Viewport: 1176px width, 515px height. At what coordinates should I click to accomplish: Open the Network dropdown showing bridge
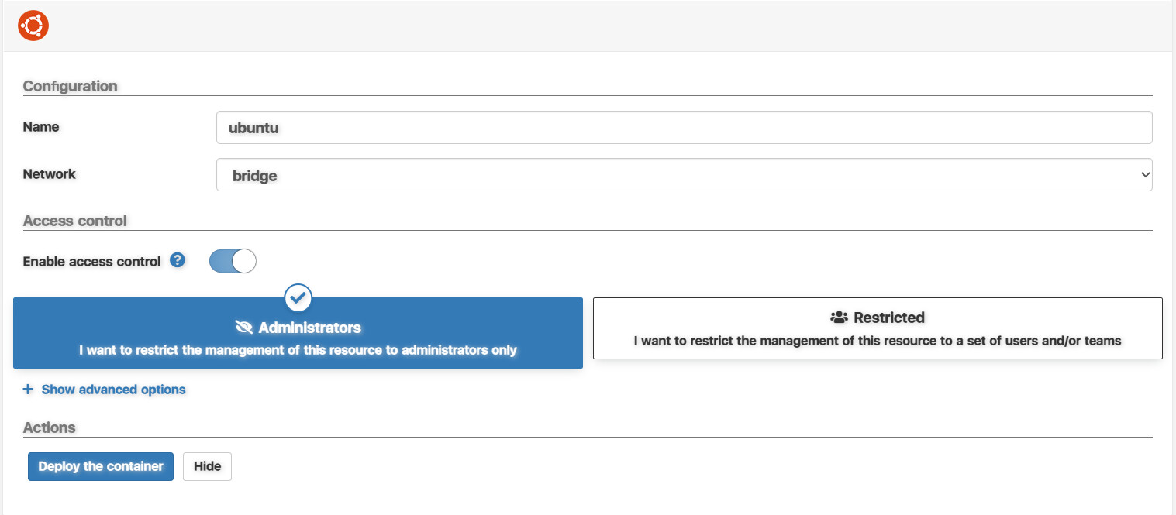(684, 175)
